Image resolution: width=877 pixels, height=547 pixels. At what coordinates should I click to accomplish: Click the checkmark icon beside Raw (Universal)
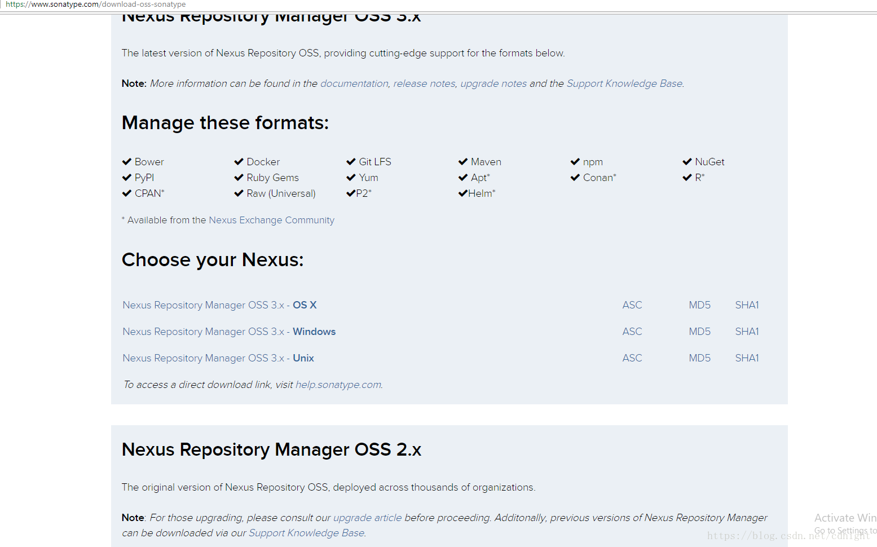point(239,193)
